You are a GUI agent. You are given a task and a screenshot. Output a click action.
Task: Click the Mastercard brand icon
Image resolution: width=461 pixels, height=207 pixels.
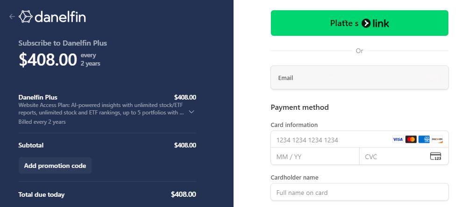coord(411,140)
